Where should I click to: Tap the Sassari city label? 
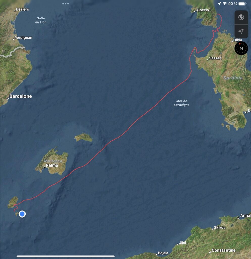[x=215, y=58]
